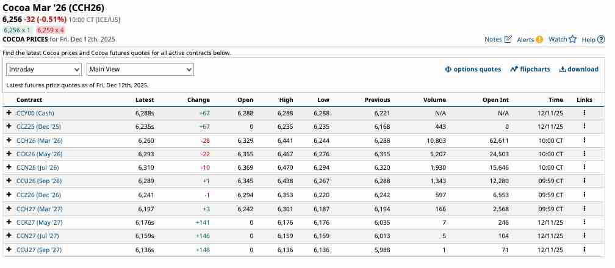The width and height of the screenshot is (615, 268).
Task: Open the Intraday dropdown
Action: tap(44, 69)
